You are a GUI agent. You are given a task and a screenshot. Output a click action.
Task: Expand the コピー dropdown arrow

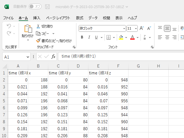click(x=54, y=34)
